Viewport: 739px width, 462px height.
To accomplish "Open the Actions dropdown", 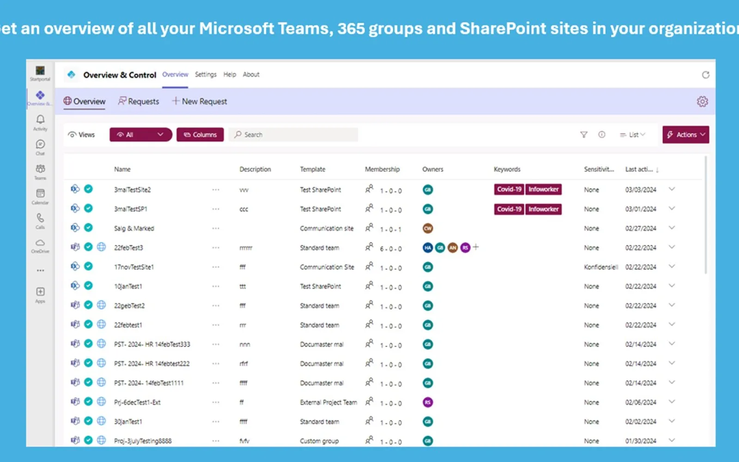I will 685,134.
